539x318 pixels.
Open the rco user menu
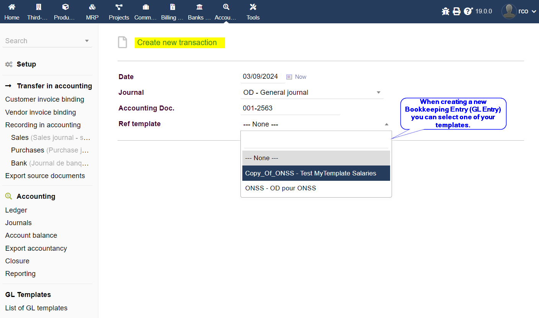pyautogui.click(x=520, y=11)
